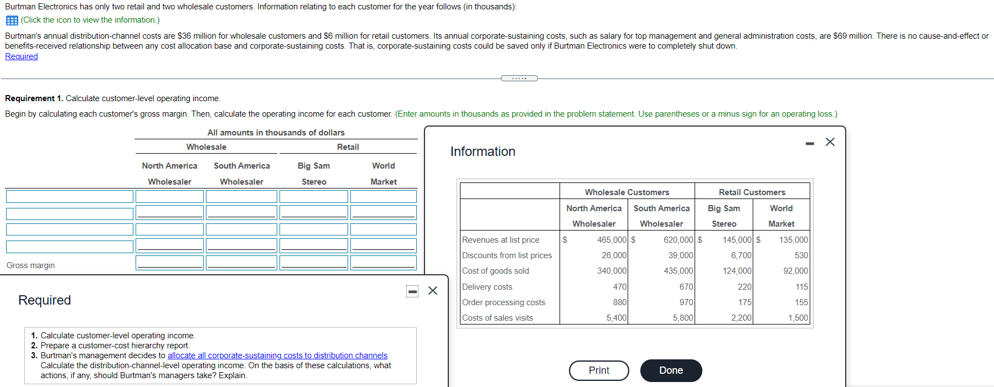The width and height of the screenshot is (994, 387).
Task: Select Gross margin World Market field
Action: (384, 263)
